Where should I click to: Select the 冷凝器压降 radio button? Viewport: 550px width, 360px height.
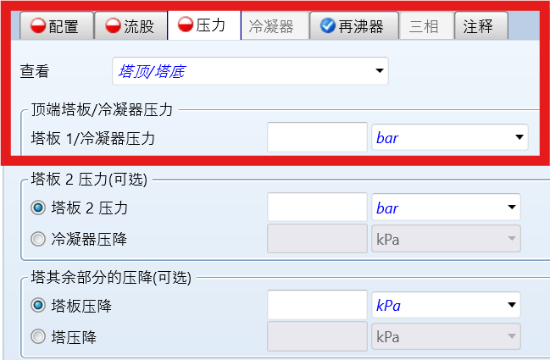[38, 240]
